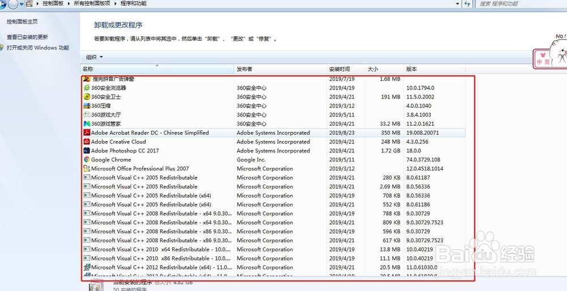
Task: Click the Adobe Creative Cloud icon
Action: pos(87,142)
